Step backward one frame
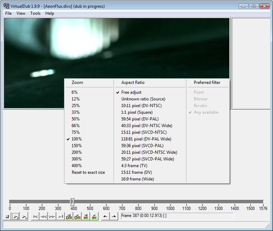The width and height of the screenshot is (273, 231). [44, 216]
